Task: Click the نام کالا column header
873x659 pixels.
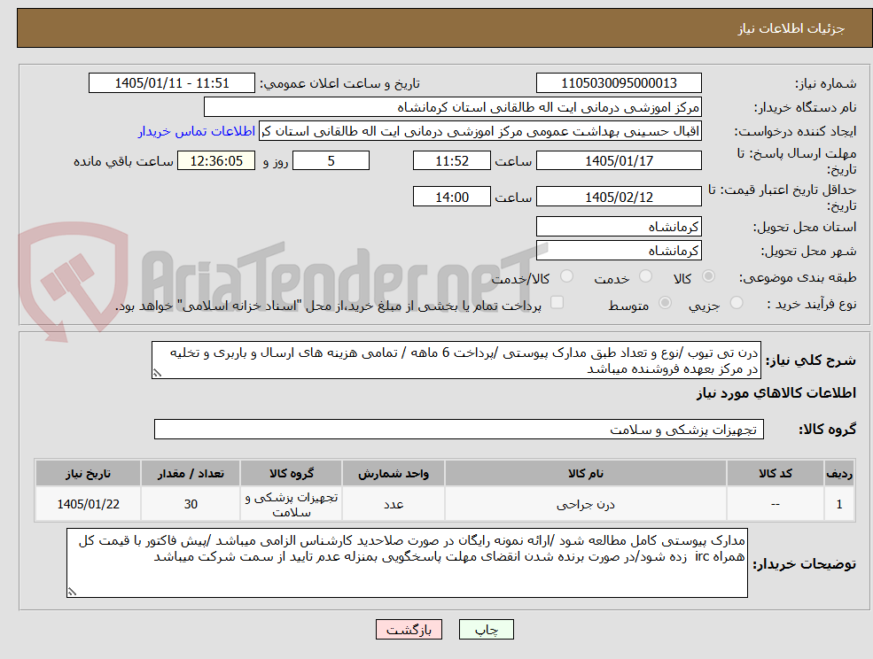Action: [586, 474]
